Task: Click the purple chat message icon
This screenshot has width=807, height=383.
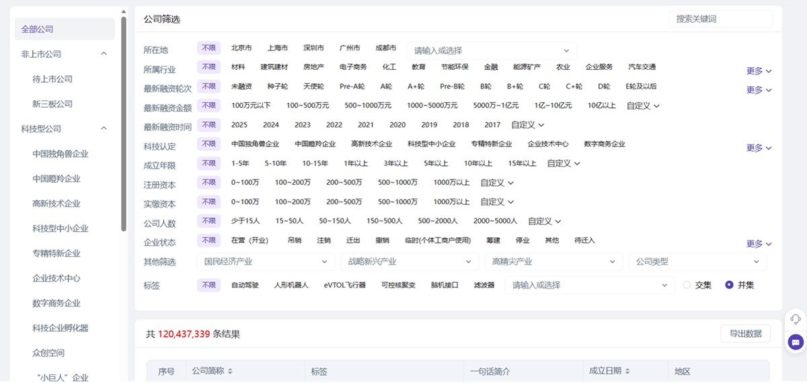Action: coord(796,342)
